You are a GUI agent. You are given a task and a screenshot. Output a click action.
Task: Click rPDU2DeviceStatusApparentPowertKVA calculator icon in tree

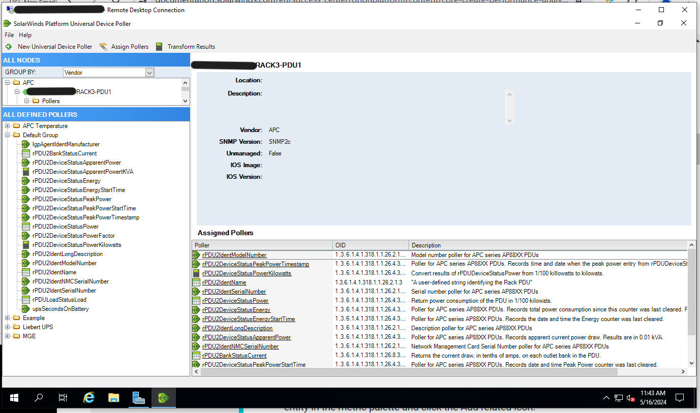26,172
